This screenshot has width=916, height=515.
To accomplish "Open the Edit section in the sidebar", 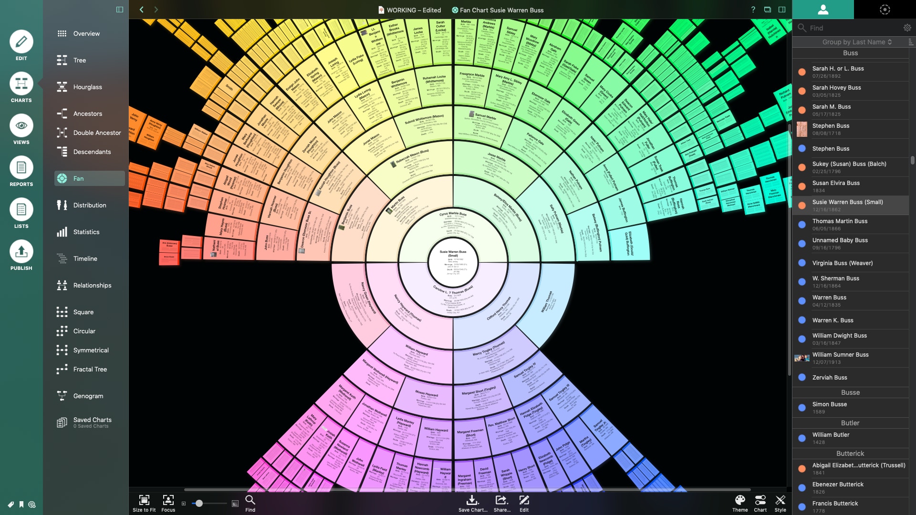I will [21, 45].
